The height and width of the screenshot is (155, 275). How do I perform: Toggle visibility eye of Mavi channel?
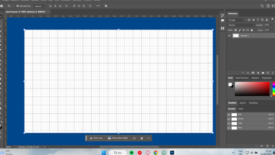tap(229, 128)
